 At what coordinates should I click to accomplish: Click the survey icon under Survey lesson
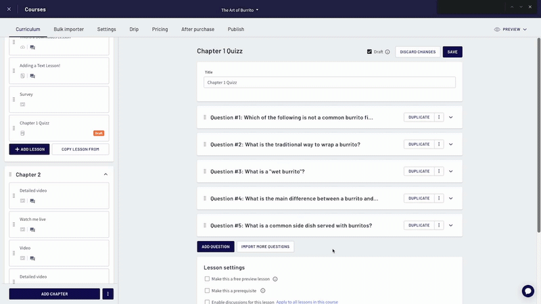pyautogui.click(x=22, y=105)
